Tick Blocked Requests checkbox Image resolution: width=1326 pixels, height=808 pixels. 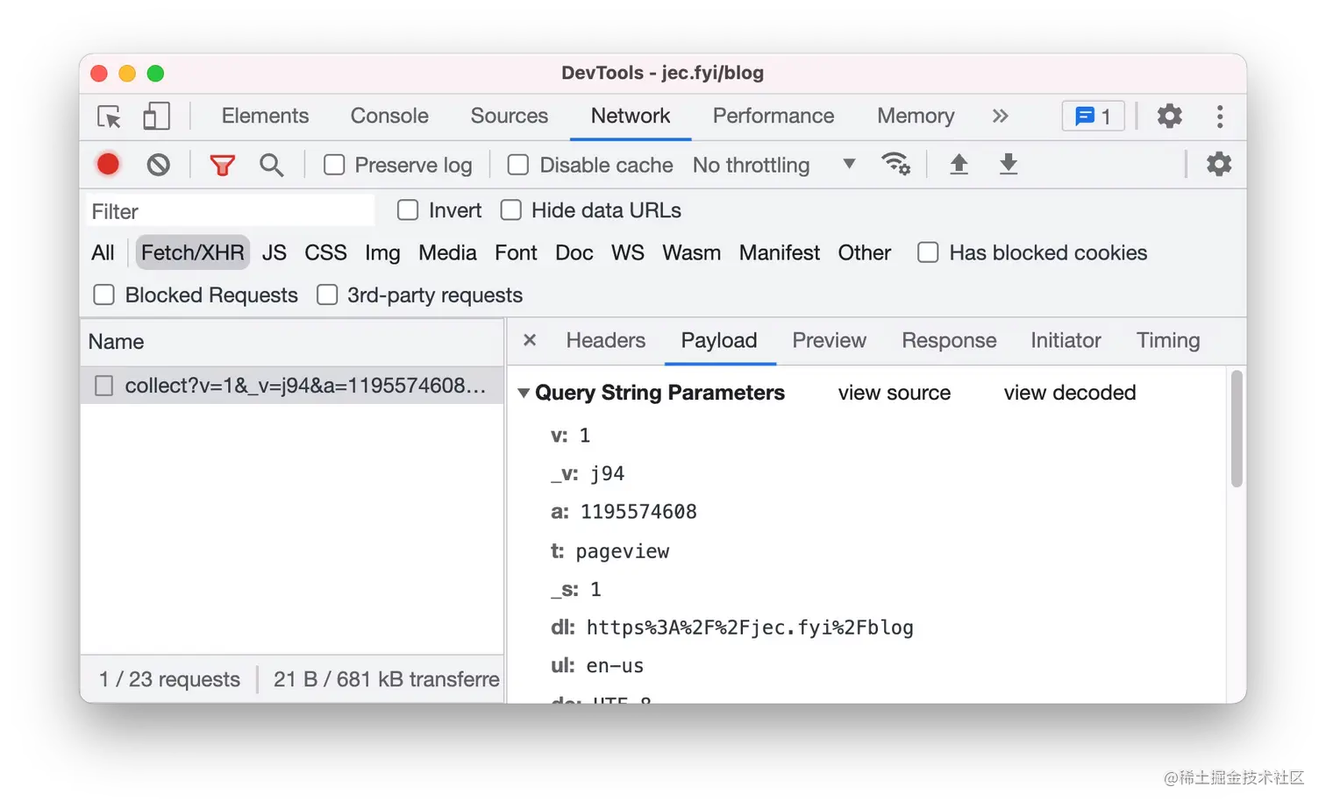(x=103, y=294)
